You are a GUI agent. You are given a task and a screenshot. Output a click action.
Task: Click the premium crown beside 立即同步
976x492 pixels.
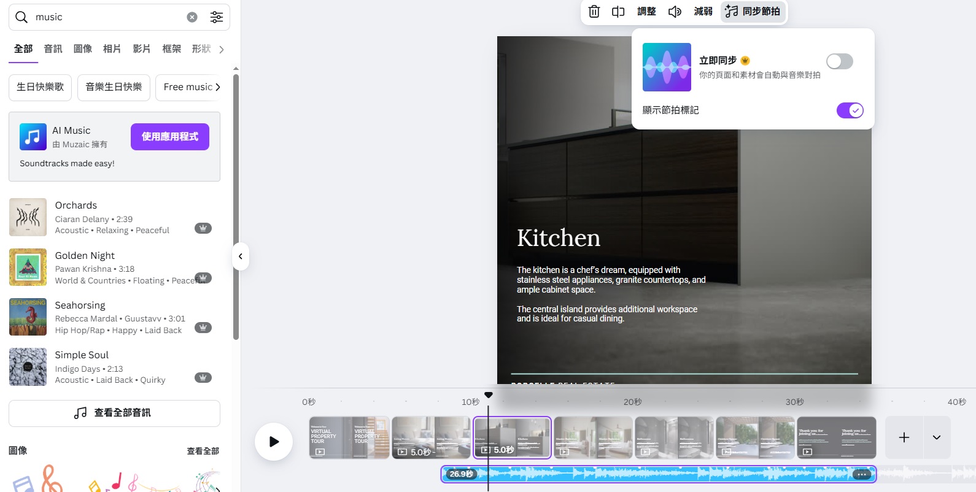point(745,61)
